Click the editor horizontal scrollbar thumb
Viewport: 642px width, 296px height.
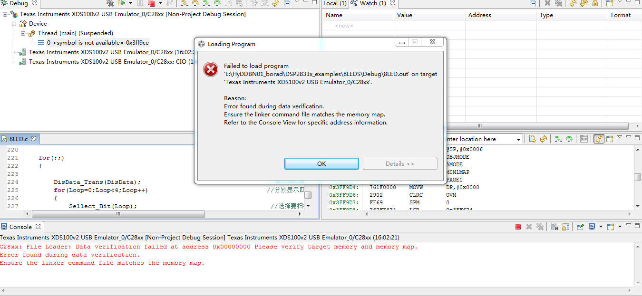click(118, 214)
